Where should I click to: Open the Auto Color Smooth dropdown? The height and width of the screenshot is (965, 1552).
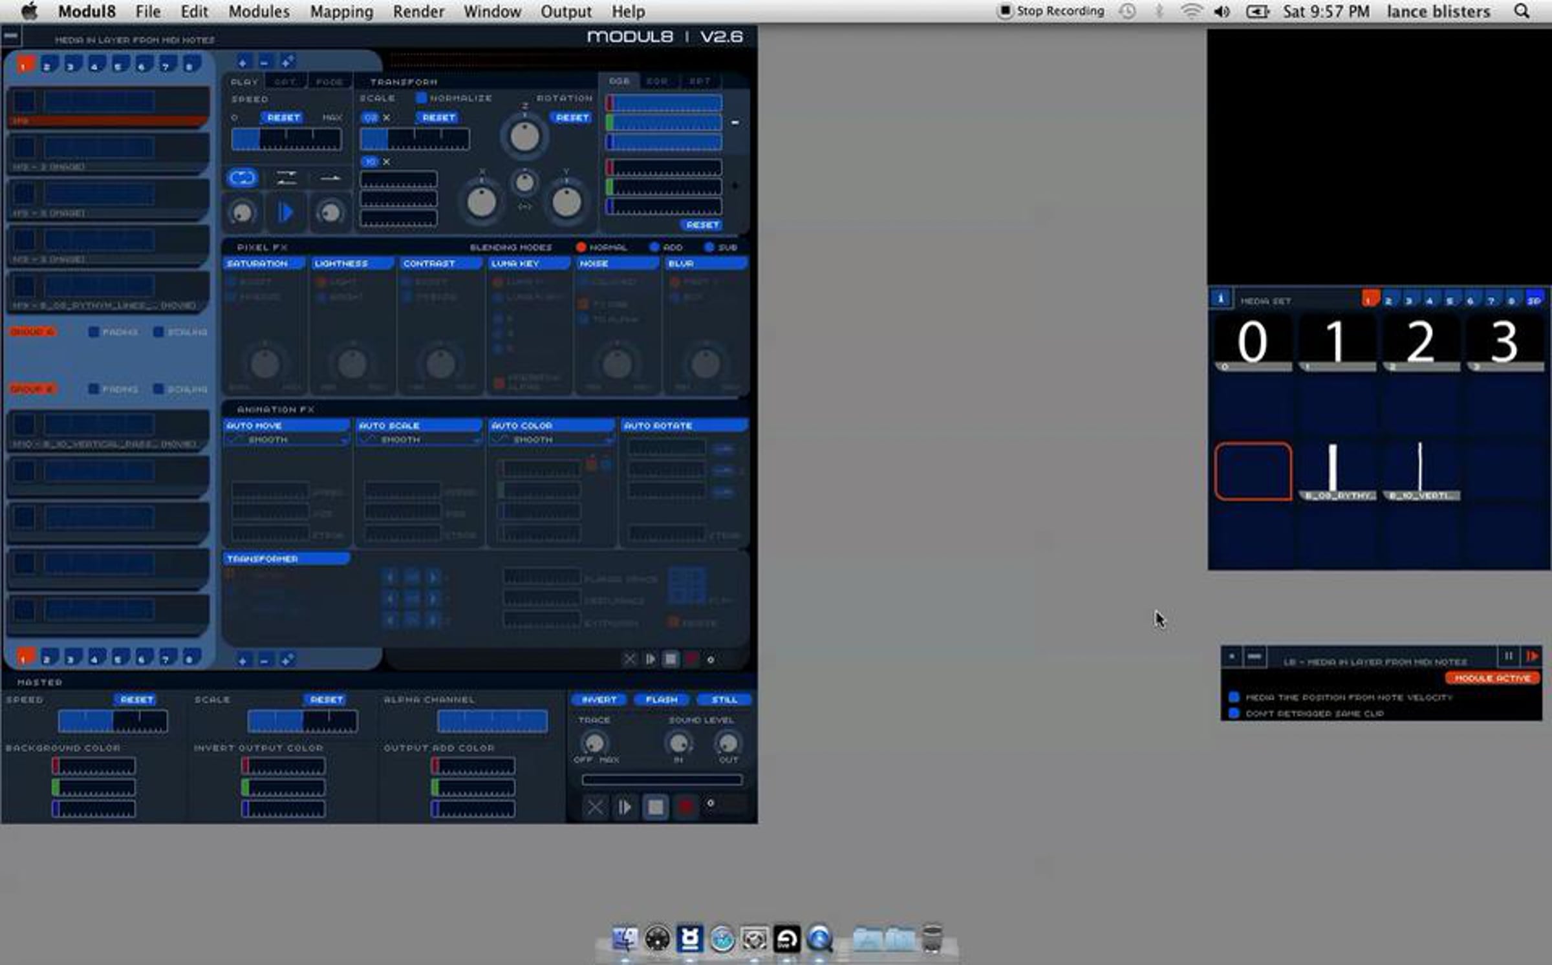(552, 440)
